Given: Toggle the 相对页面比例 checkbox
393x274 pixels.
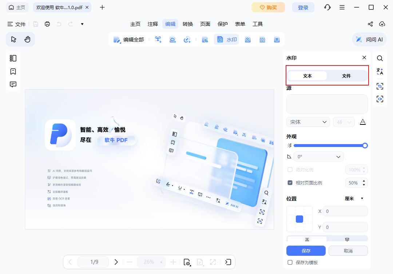Looking at the screenshot, I should 290,183.
